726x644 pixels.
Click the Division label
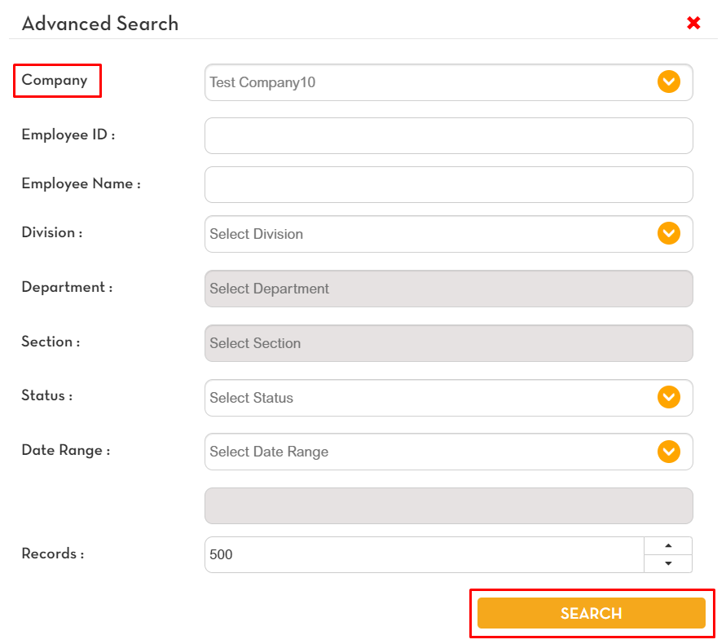tap(52, 232)
